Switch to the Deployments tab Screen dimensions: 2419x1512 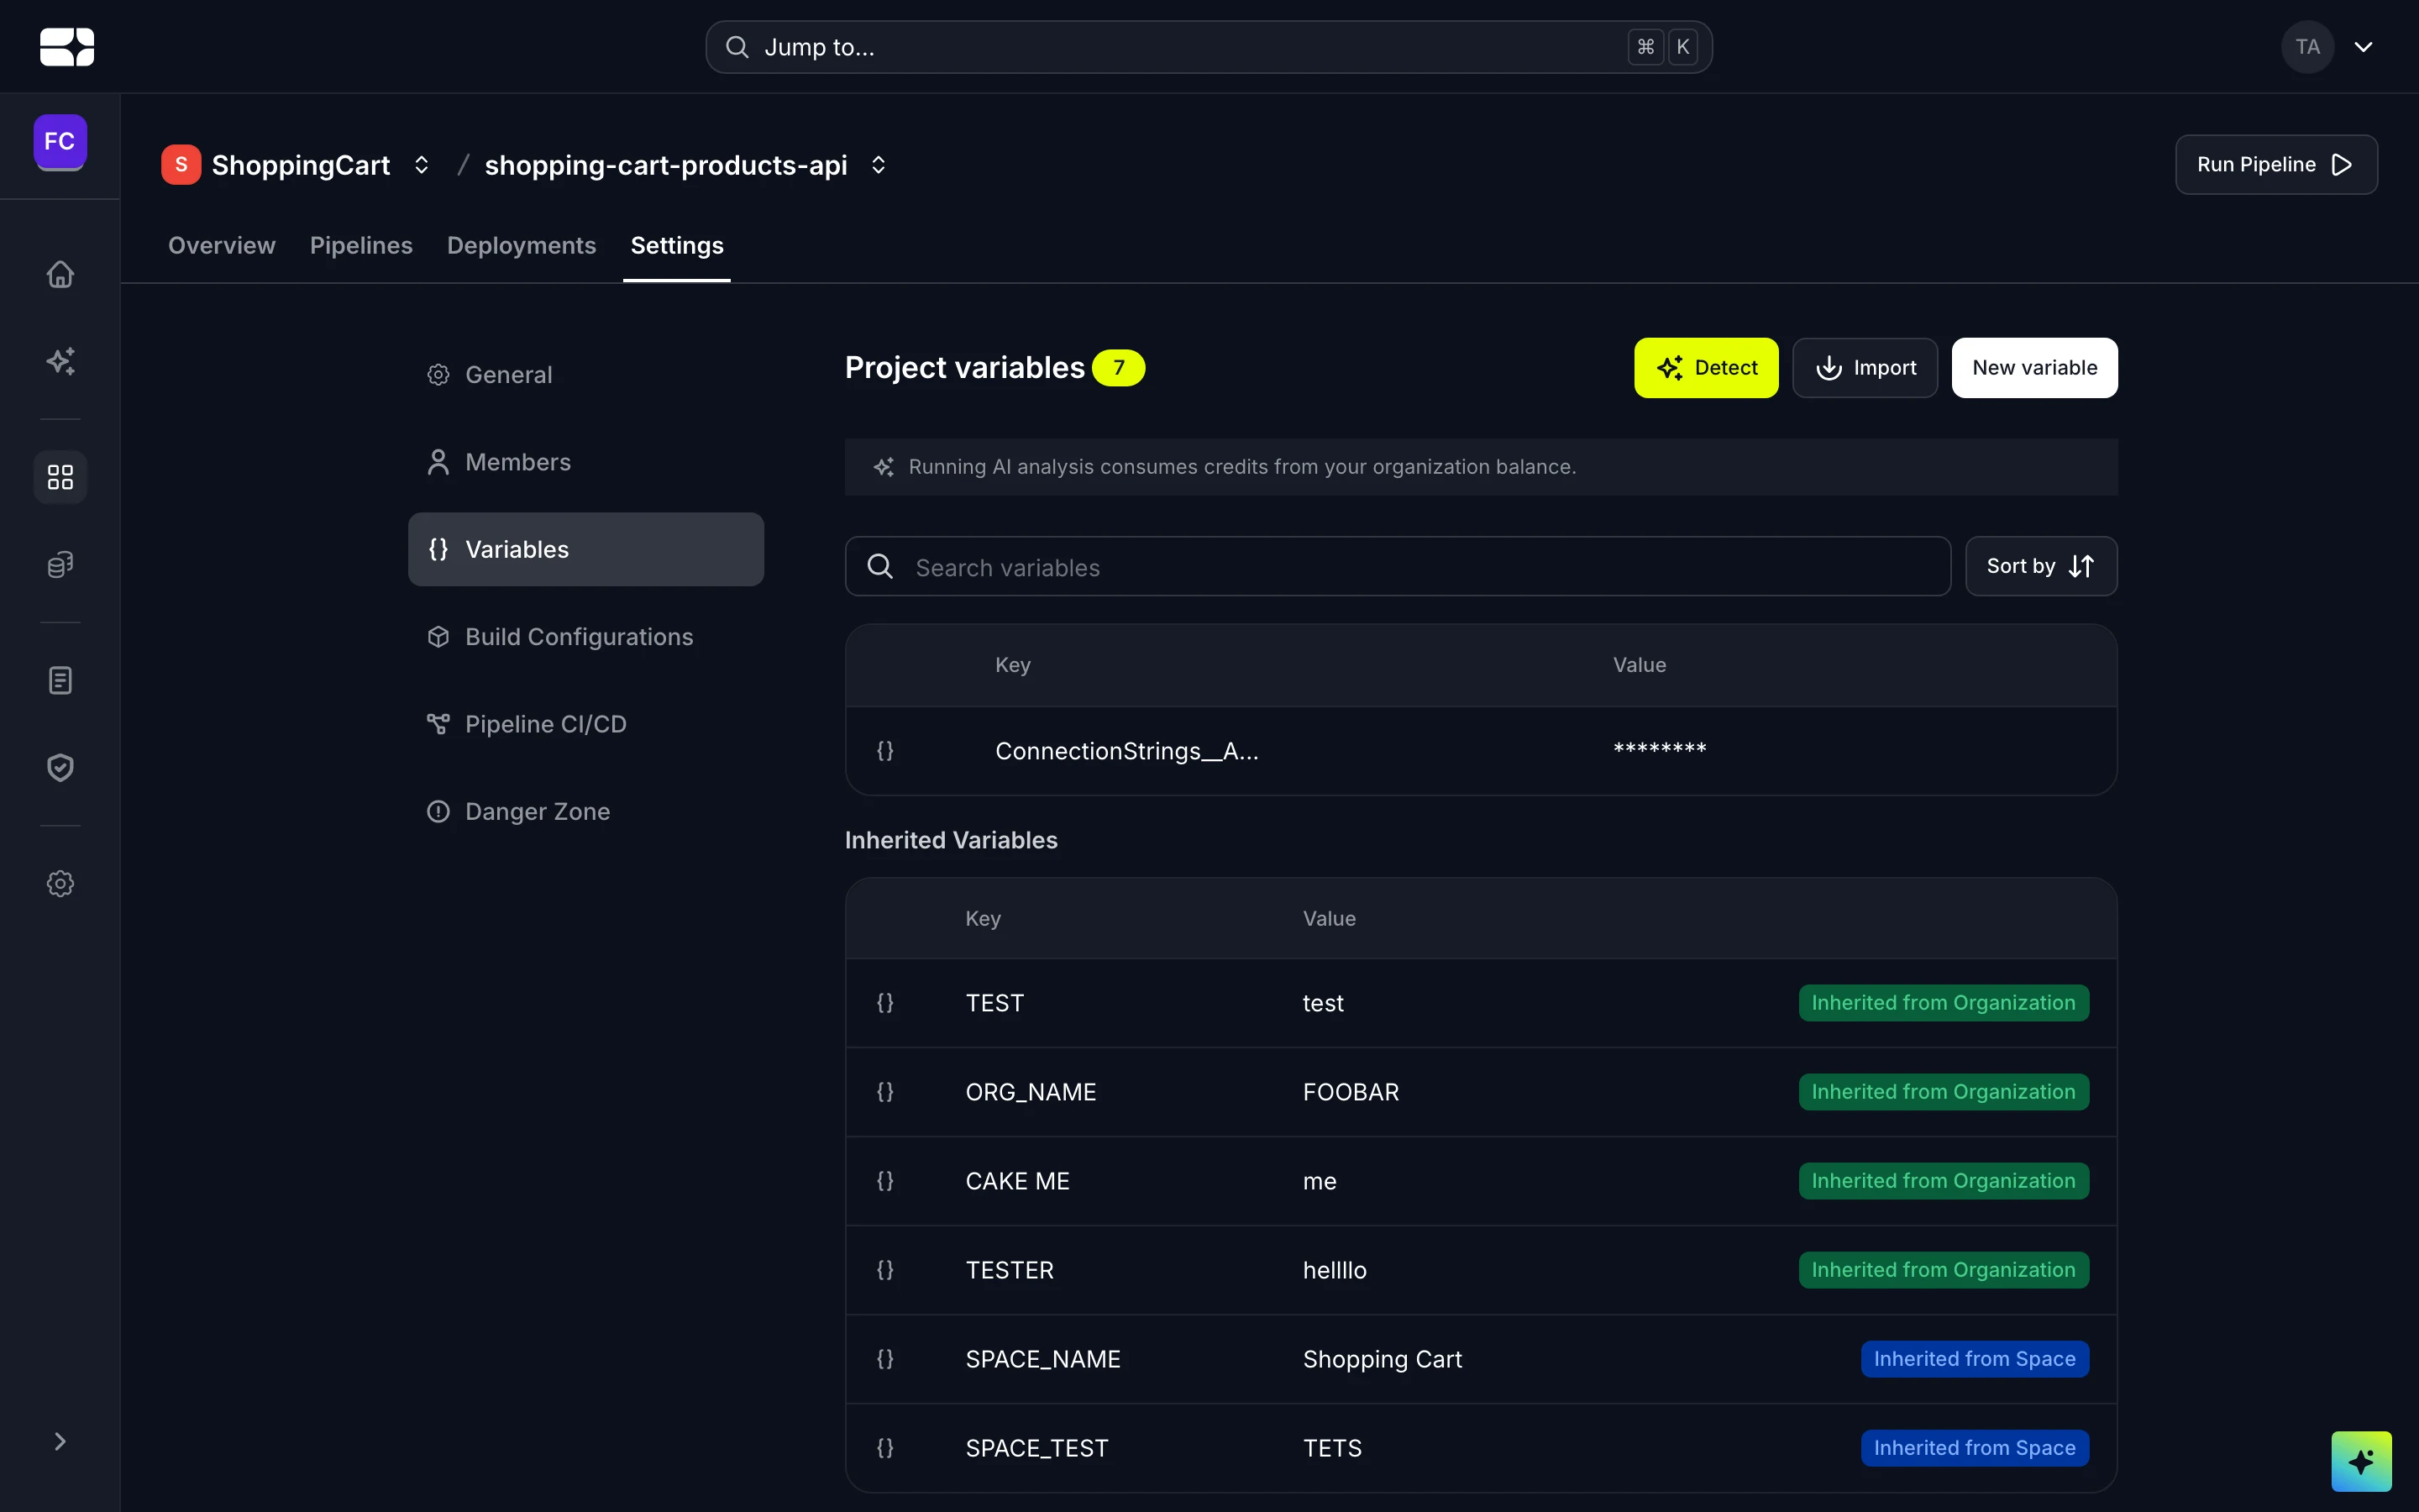522,245
